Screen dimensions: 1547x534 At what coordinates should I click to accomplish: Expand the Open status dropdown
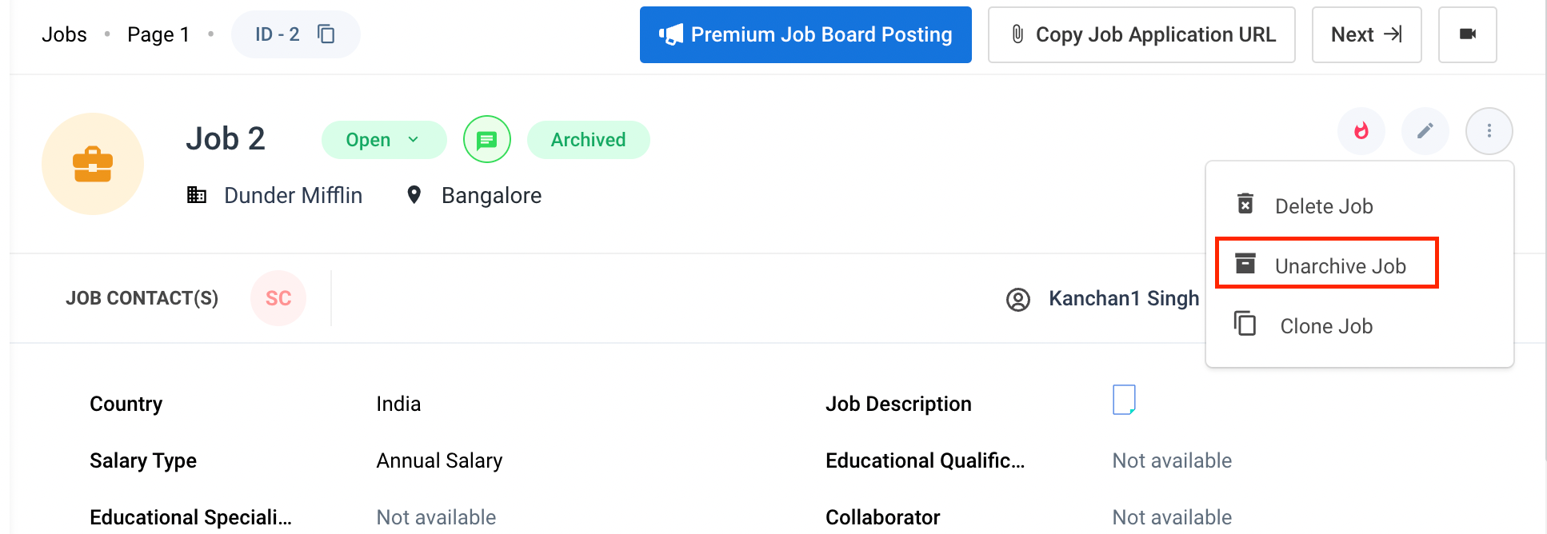(384, 140)
